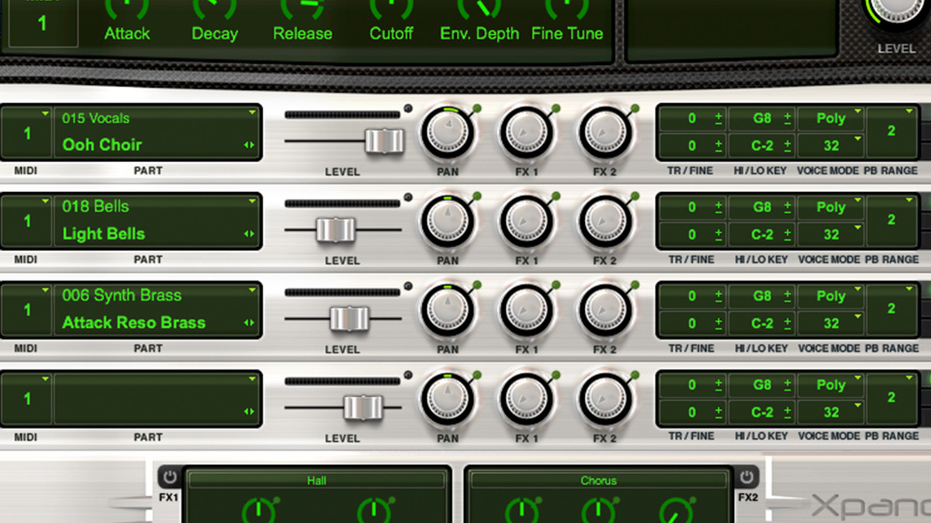
Task: Open the Hall effect type dropdown
Action: (317, 480)
